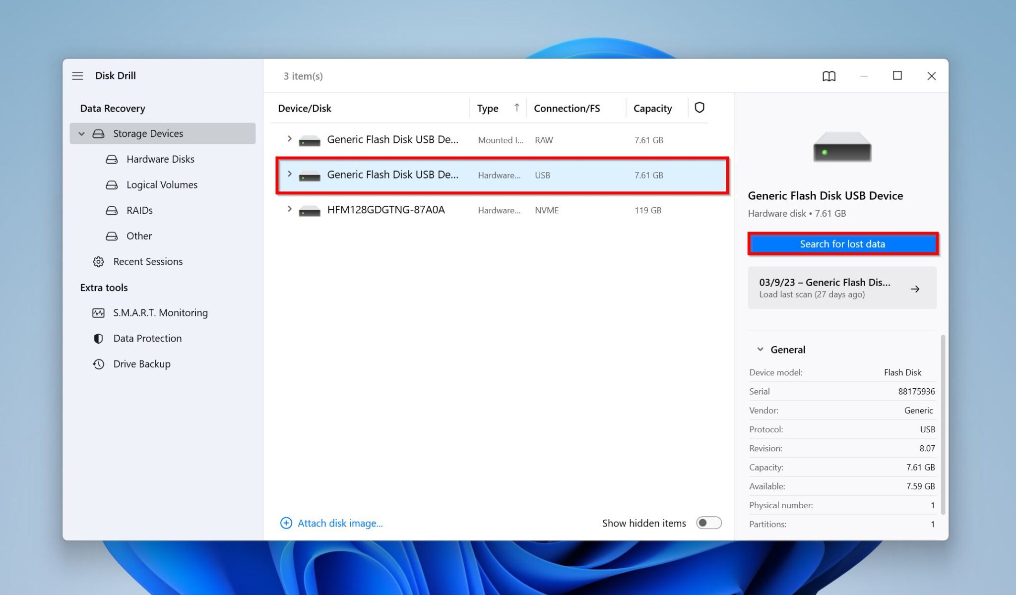Viewport: 1016px width, 595px height.
Task: Collapse the General section in details panel
Action: coord(760,349)
